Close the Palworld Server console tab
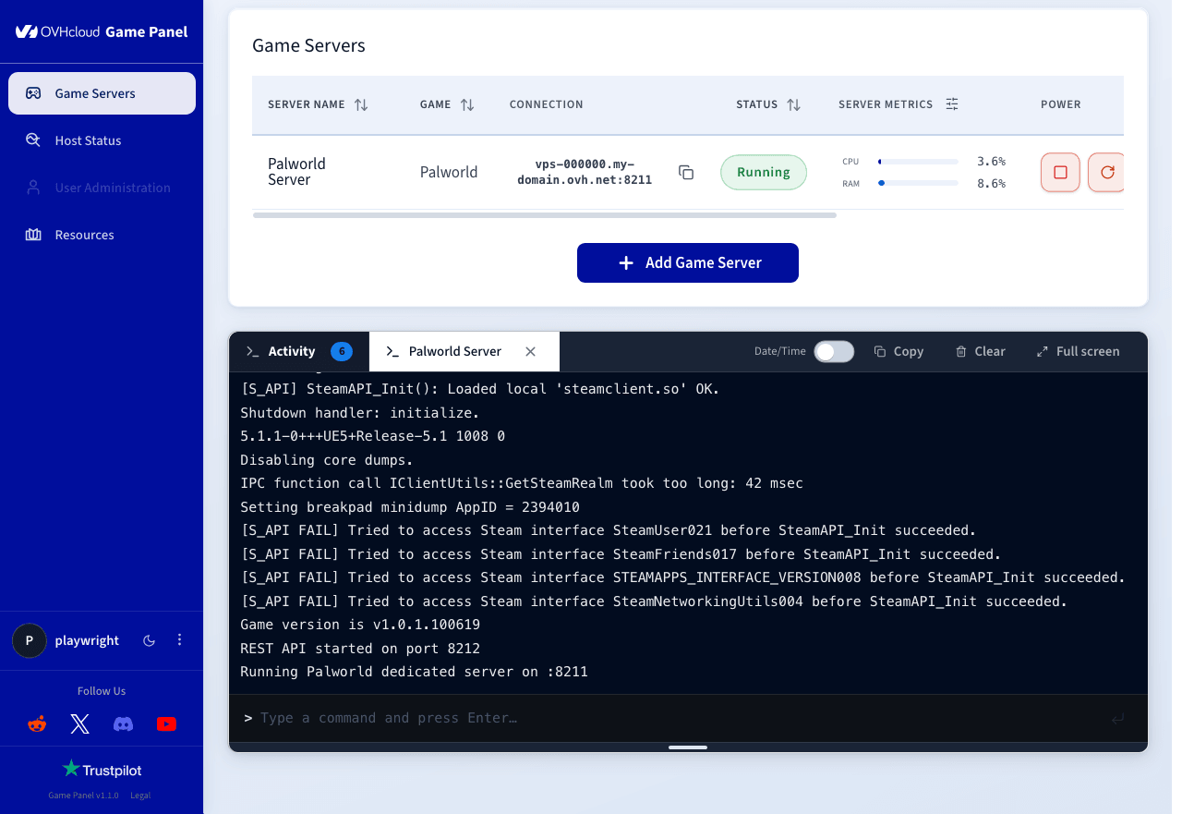The height and width of the screenshot is (814, 1182). click(x=530, y=351)
